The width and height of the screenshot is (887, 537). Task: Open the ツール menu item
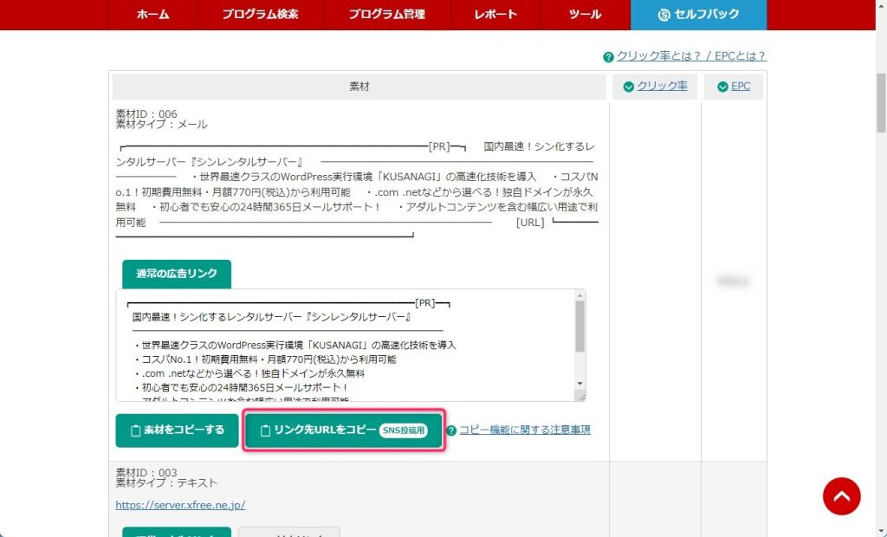coord(586,15)
